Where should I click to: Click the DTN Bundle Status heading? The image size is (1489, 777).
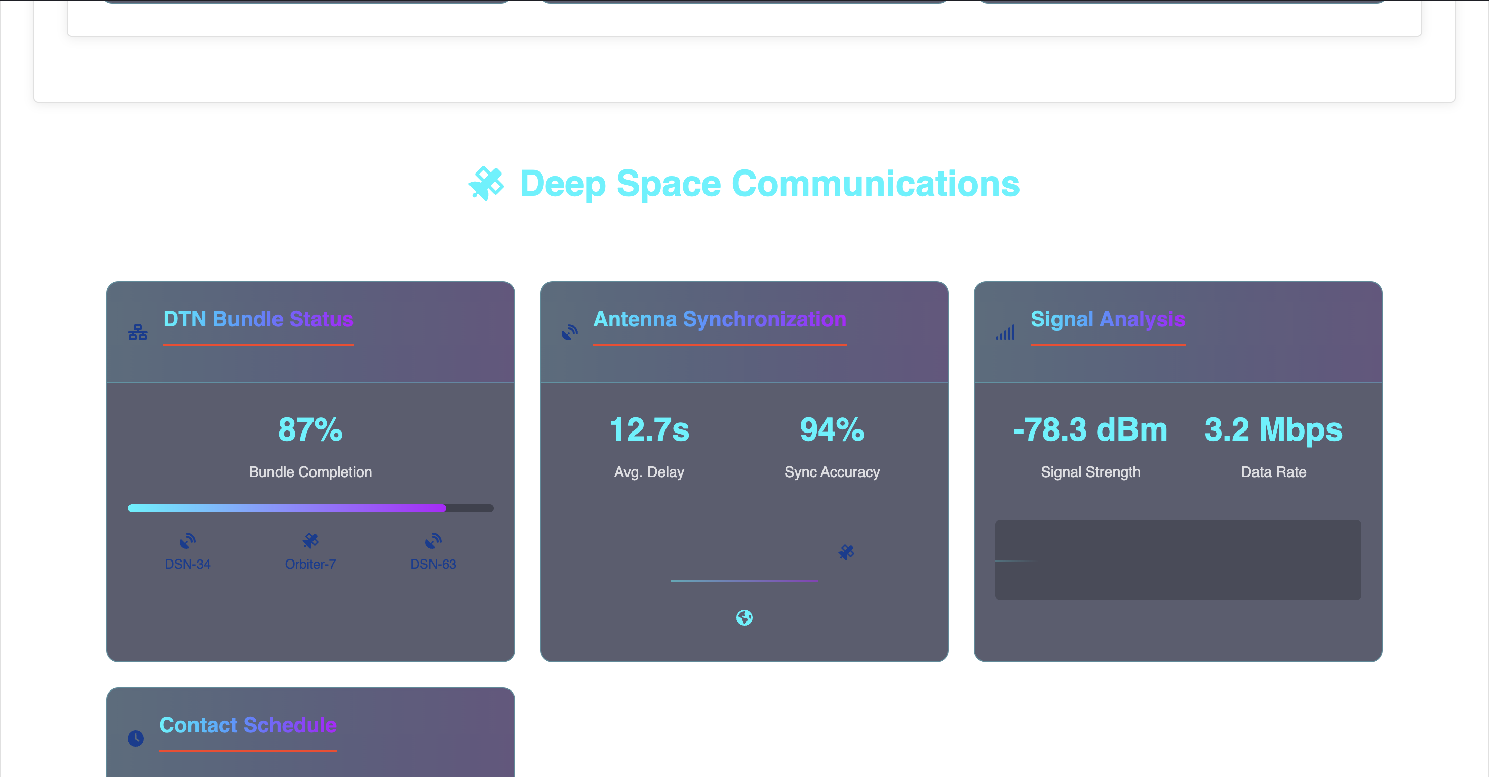coord(258,319)
